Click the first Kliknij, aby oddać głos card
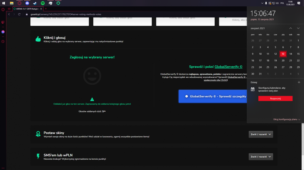The height and width of the screenshot is (170, 304). pos(60,21)
